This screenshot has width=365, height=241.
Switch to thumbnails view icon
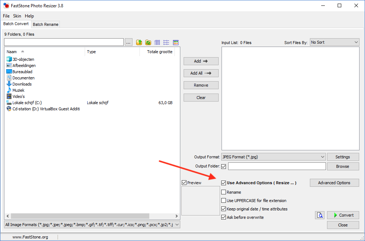(x=176, y=43)
